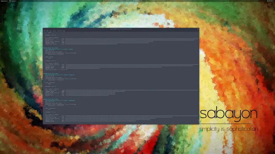Click the terminal window title bar

click(121, 29)
